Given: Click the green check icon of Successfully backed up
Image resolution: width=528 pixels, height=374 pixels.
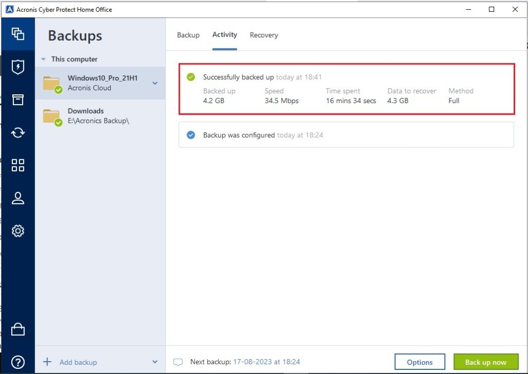Looking at the screenshot, I should click(x=191, y=77).
